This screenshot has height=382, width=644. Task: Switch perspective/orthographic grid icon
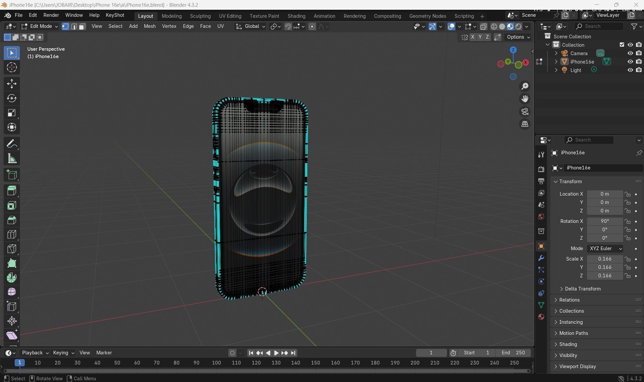525,124
